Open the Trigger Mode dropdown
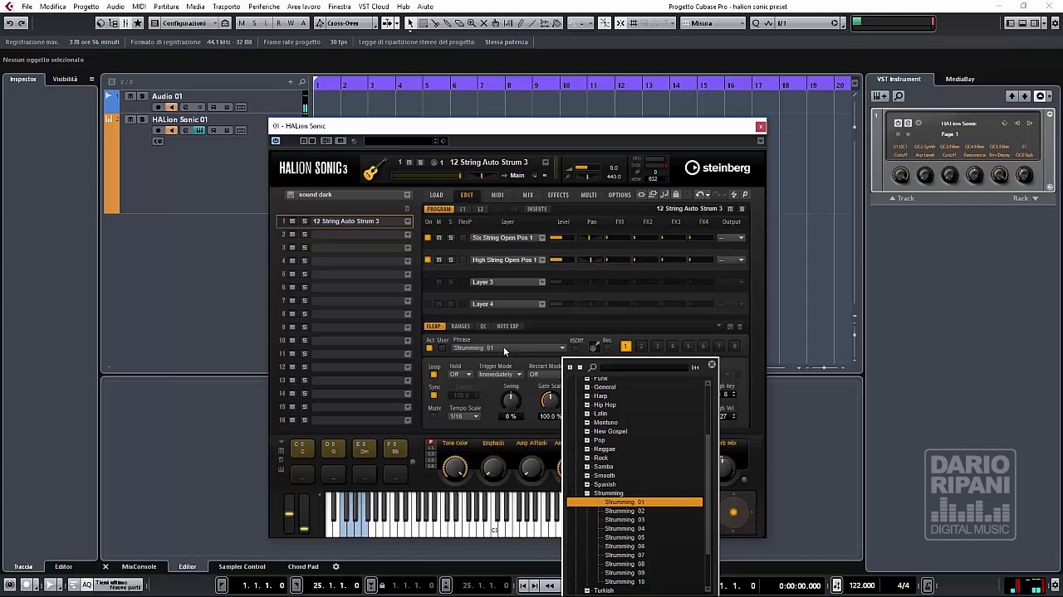 coord(500,375)
